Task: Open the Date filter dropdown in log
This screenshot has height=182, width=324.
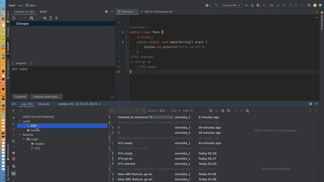Action: click(188, 111)
